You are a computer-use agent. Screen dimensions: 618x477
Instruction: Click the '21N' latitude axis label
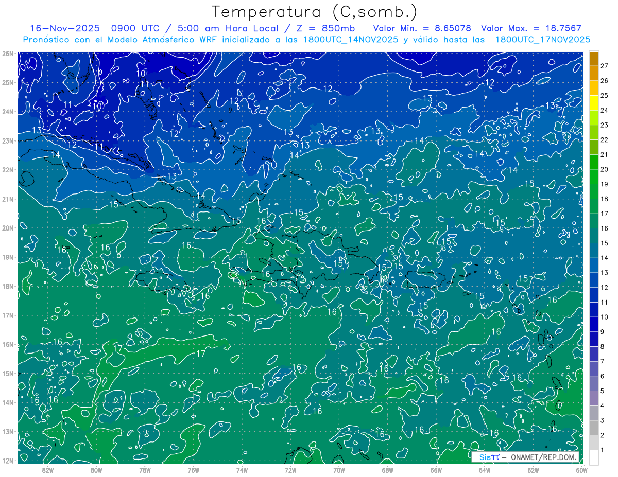coord(7,199)
